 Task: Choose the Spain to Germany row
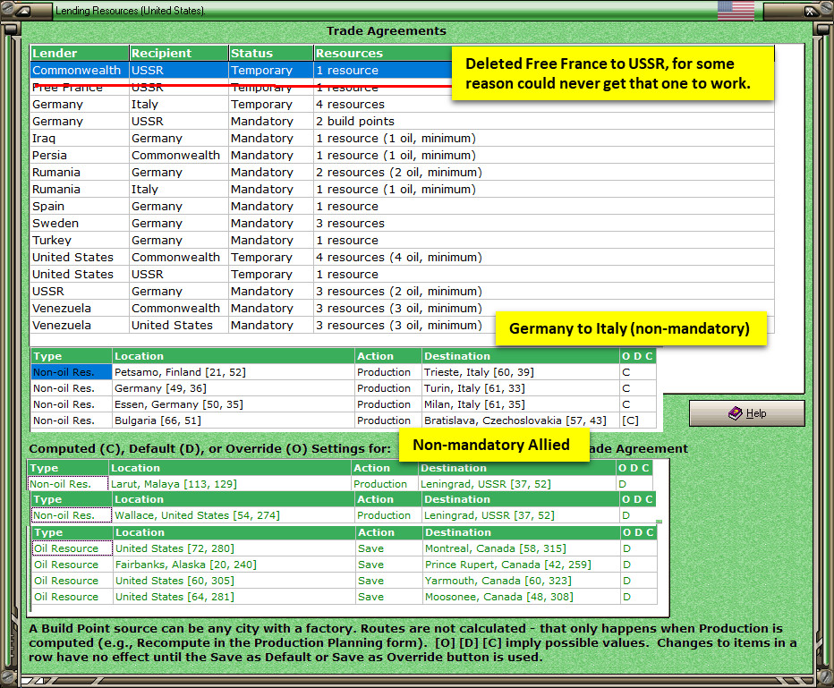pyautogui.click(x=402, y=207)
